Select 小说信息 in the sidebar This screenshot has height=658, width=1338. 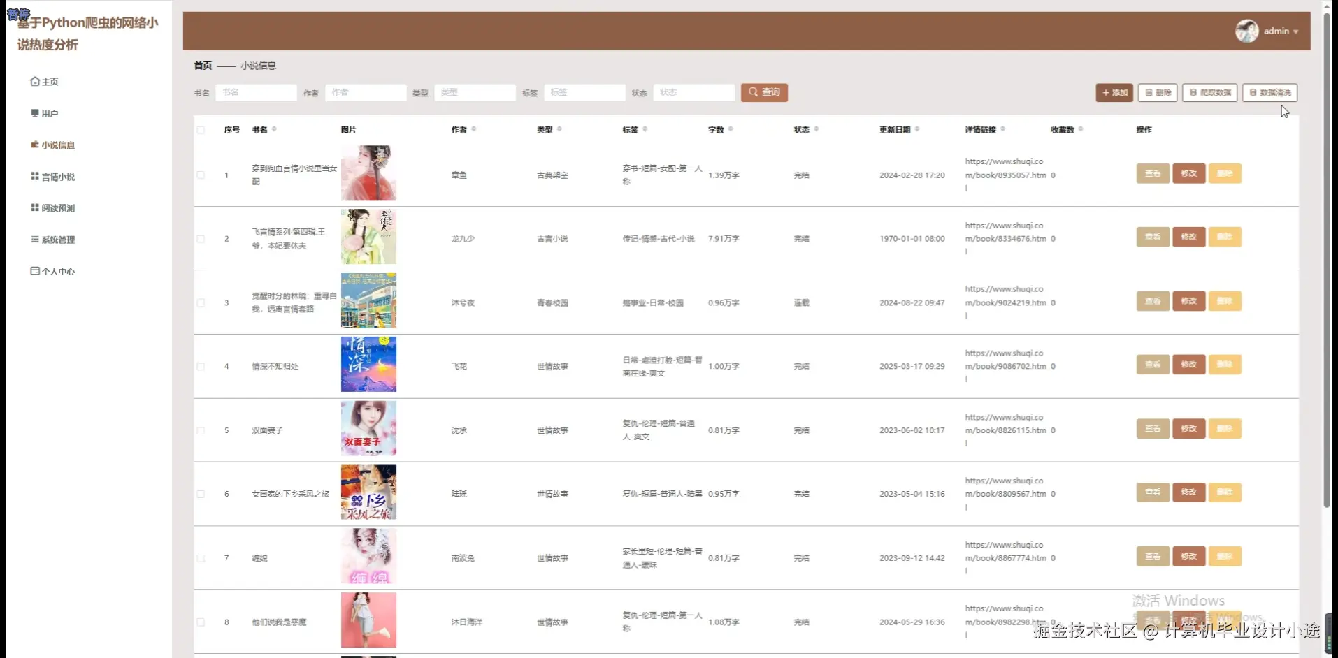[52, 145]
